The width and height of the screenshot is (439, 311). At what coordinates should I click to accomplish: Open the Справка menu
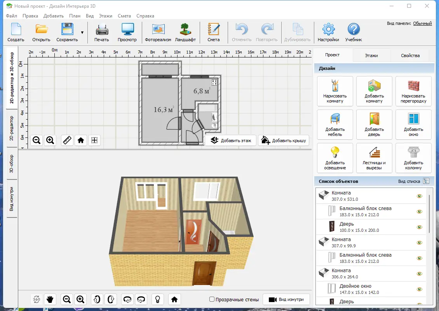click(145, 16)
